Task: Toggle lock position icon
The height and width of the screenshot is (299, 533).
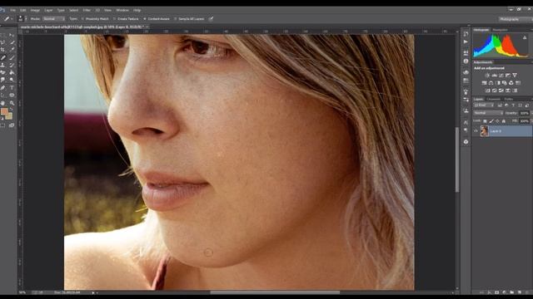Action: (x=498, y=121)
